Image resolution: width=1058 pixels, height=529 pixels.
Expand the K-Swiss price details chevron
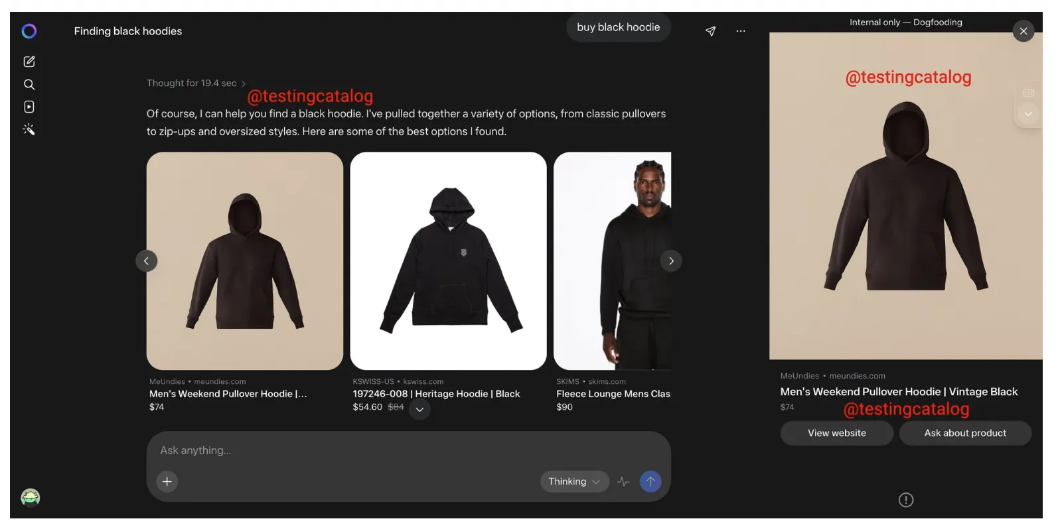tap(419, 410)
